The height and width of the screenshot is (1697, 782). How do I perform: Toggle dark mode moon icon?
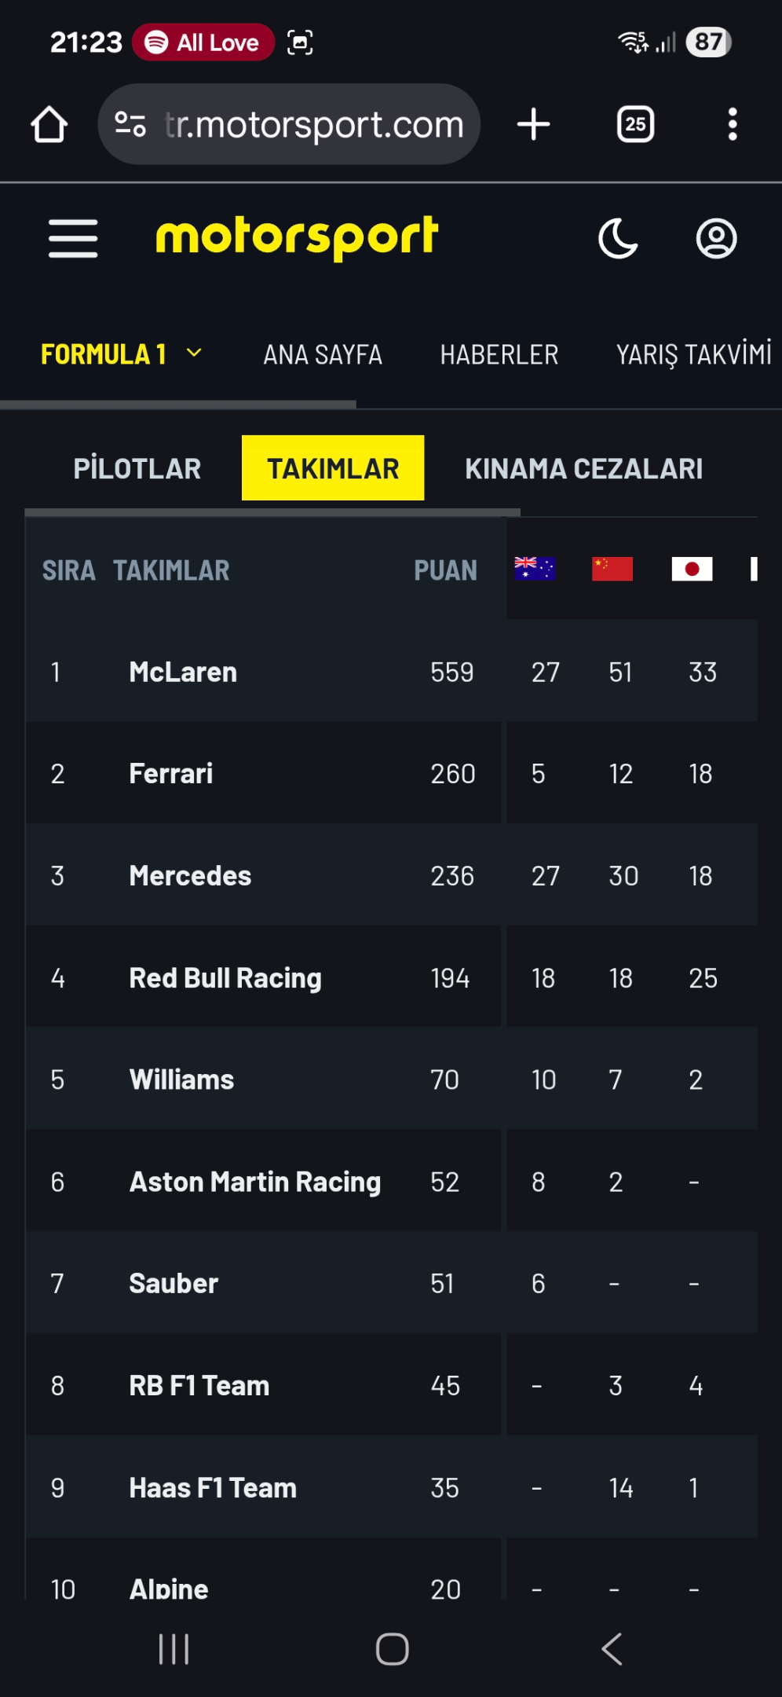pyautogui.click(x=618, y=238)
